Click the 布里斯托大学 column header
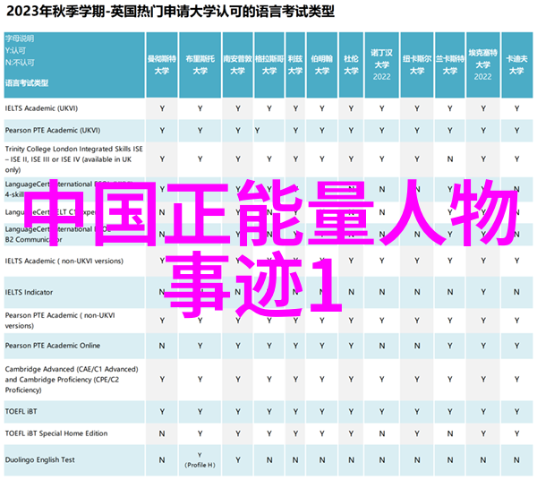The height and width of the screenshot is (480, 537). click(x=200, y=65)
